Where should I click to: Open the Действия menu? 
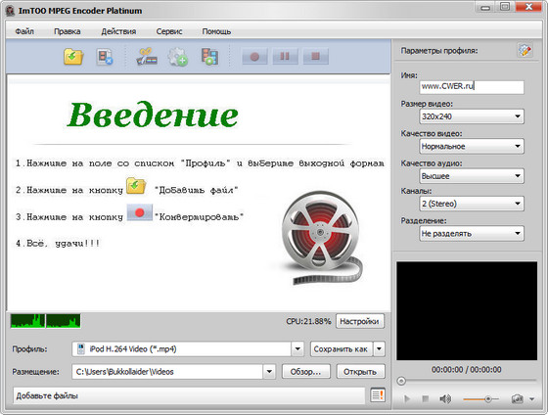[x=118, y=31]
